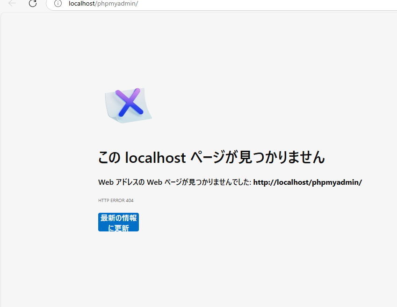Click the blue refresh button labeled に更新
397x307 pixels.
point(118,222)
